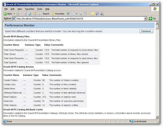
Task: Open the Back history dropdown arrow
Action: [14, 14]
